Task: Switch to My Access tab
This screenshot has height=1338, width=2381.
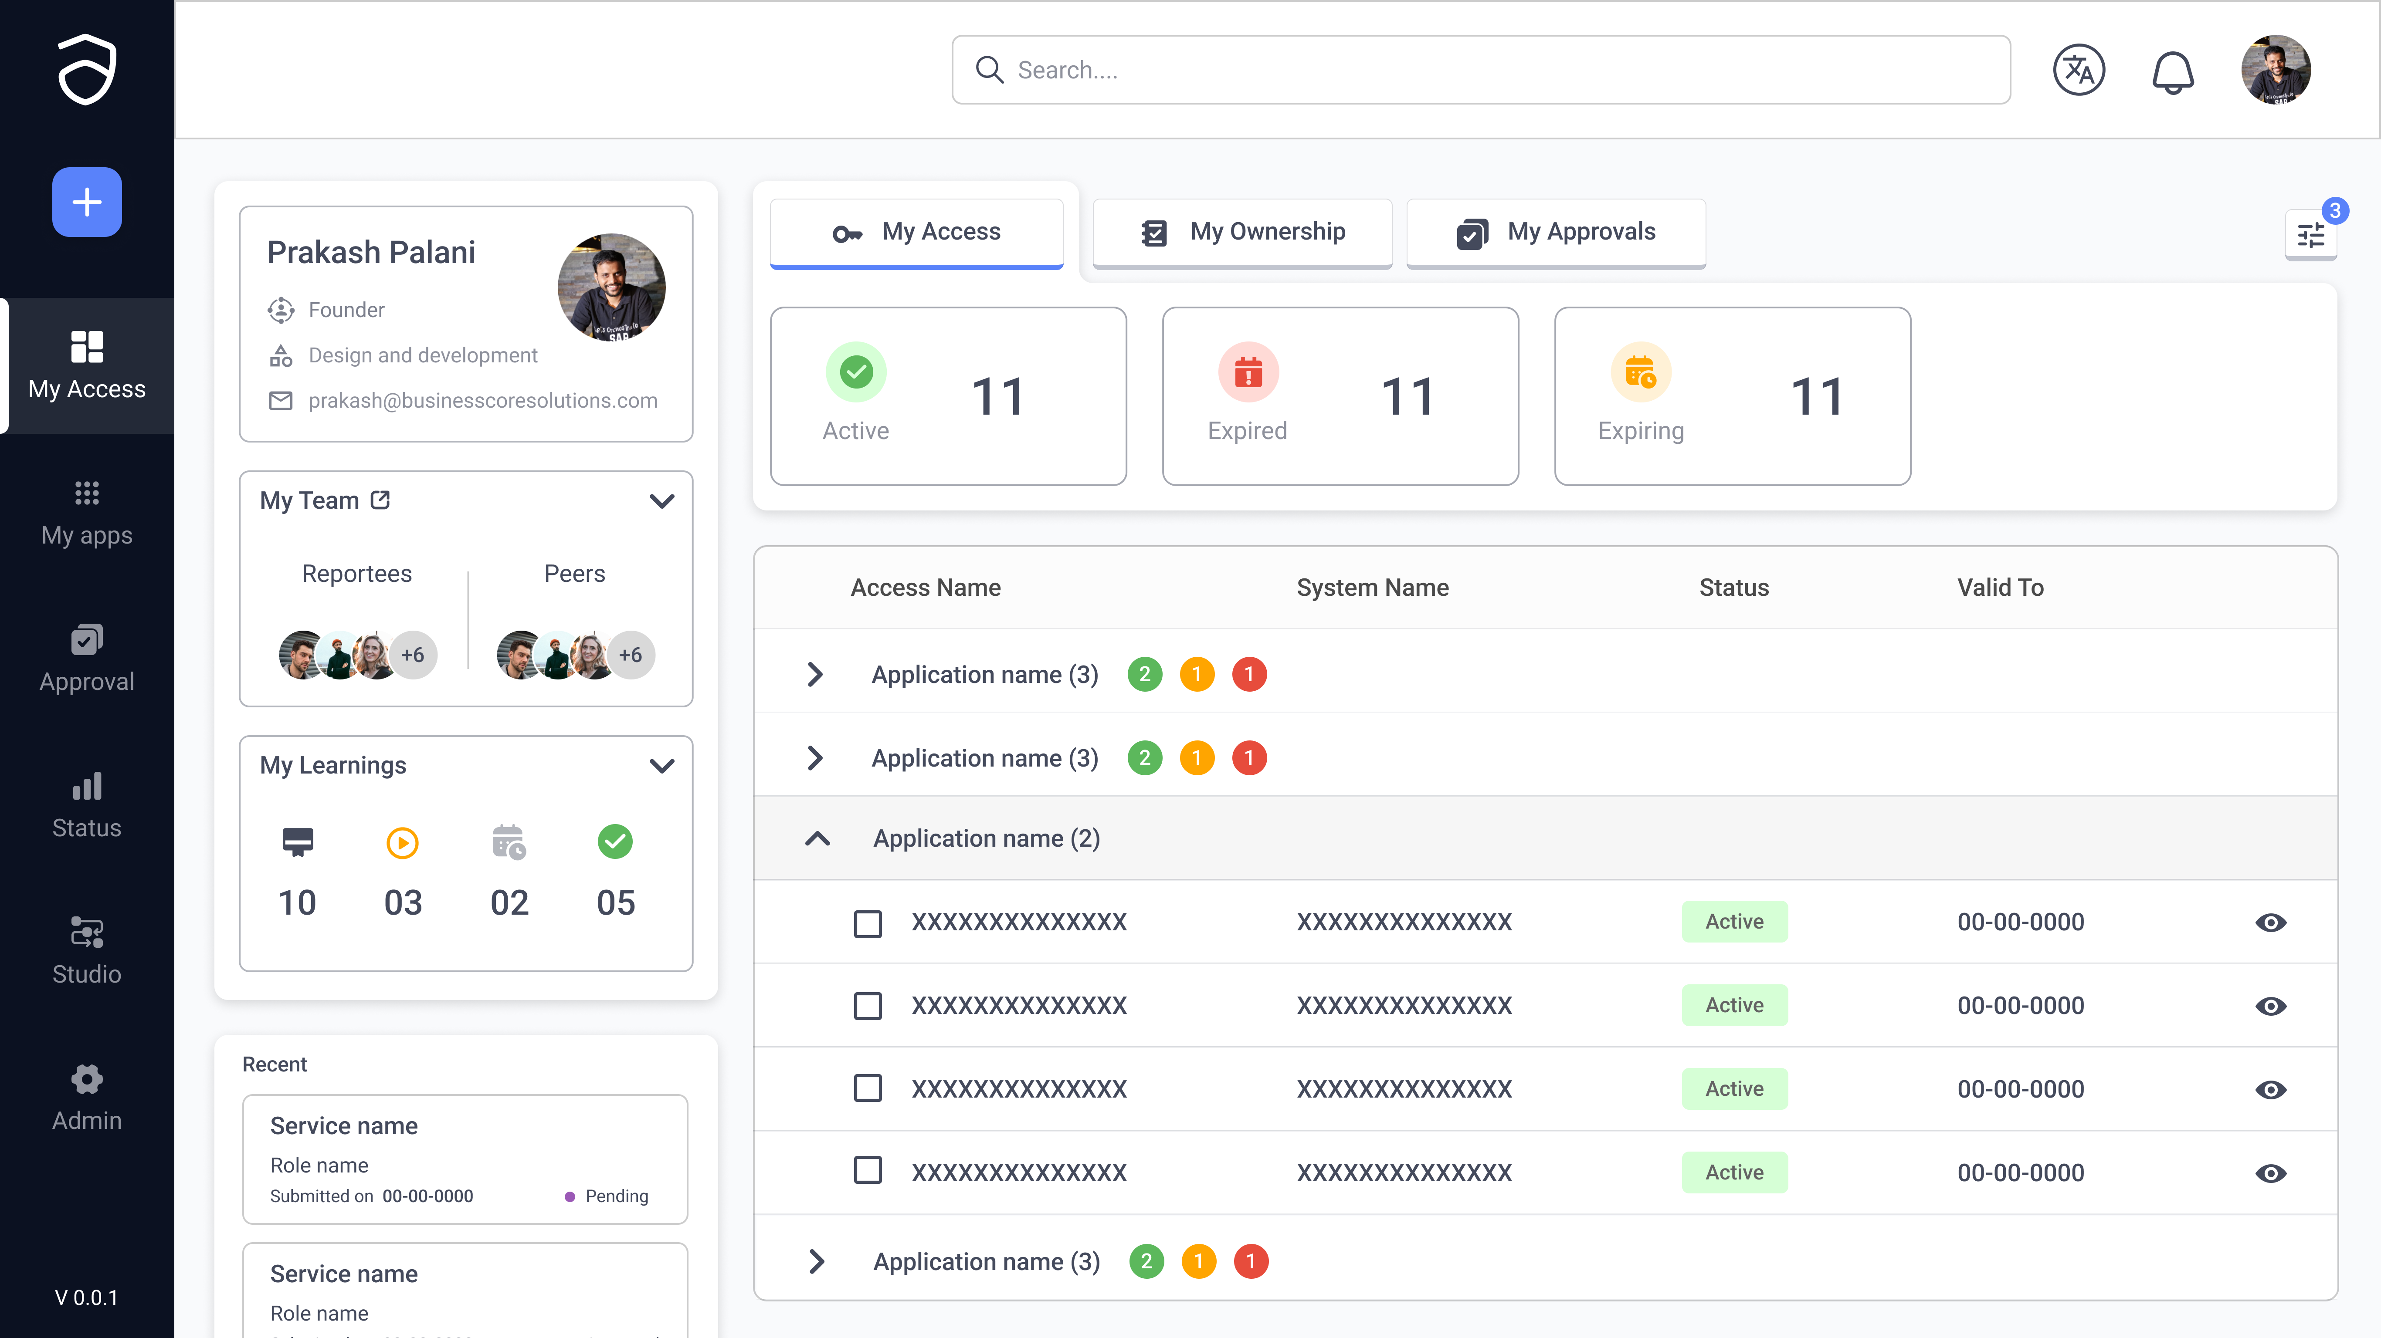Action: (917, 233)
